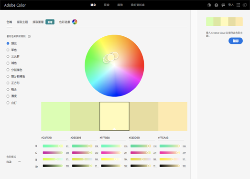Open the 建立 Create nav item

93,5
